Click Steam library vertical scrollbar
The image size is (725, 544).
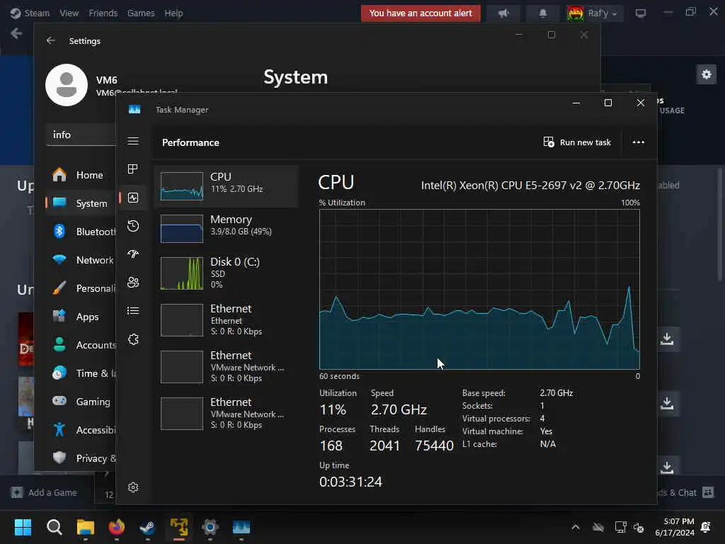tap(719, 225)
